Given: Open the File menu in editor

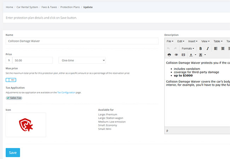Looking at the screenshot, I should 170,41.
